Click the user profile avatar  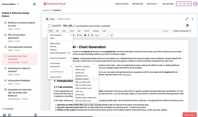click(x=195, y=4)
